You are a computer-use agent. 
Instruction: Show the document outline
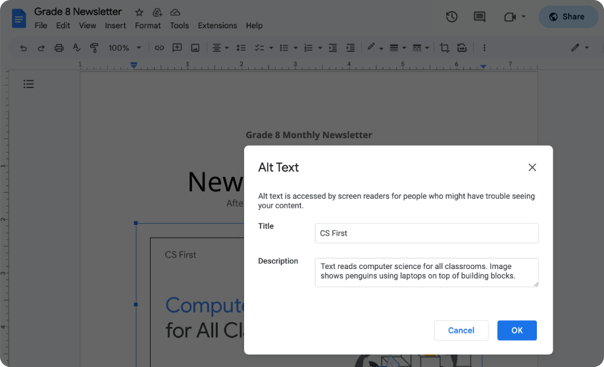tap(28, 84)
